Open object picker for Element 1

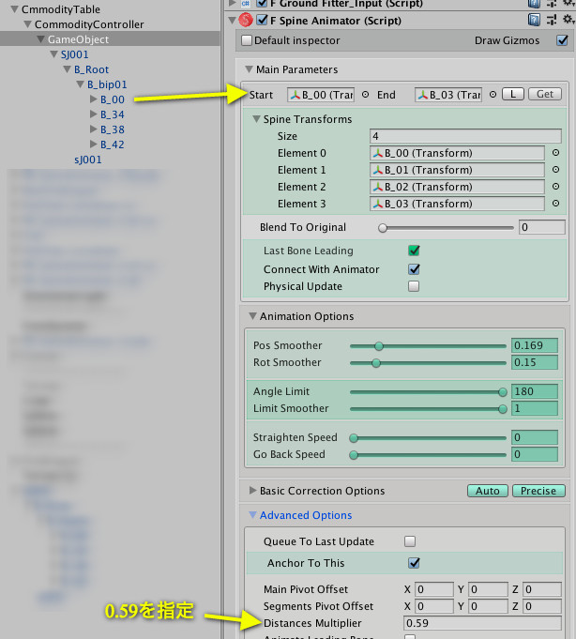(555, 170)
